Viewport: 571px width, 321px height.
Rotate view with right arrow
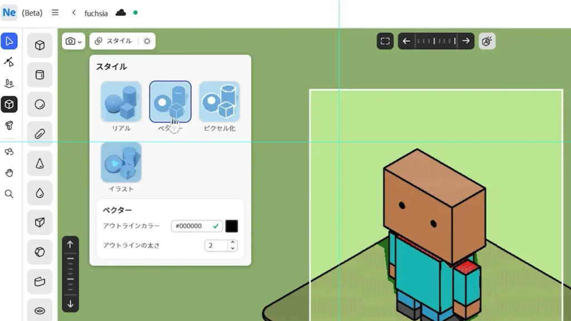pyautogui.click(x=466, y=41)
